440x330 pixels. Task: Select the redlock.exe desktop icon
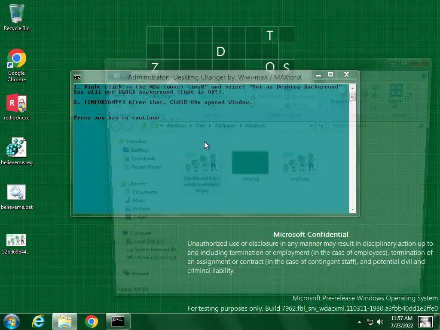17,107
